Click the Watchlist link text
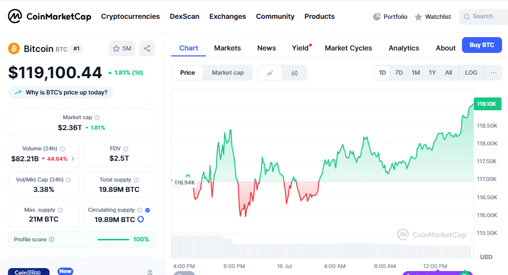 (x=438, y=16)
